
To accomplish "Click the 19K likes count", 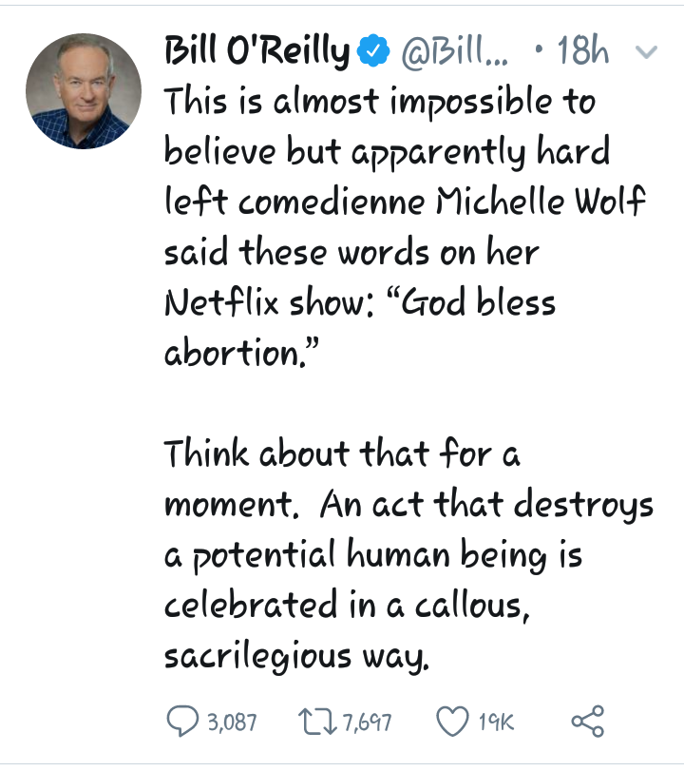I will point(494,722).
